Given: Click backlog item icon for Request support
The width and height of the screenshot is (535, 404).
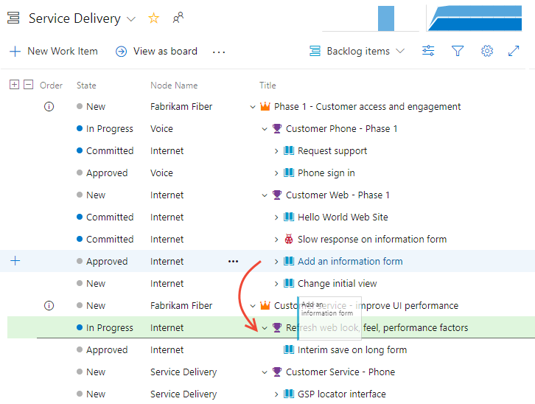Looking at the screenshot, I should tap(289, 150).
